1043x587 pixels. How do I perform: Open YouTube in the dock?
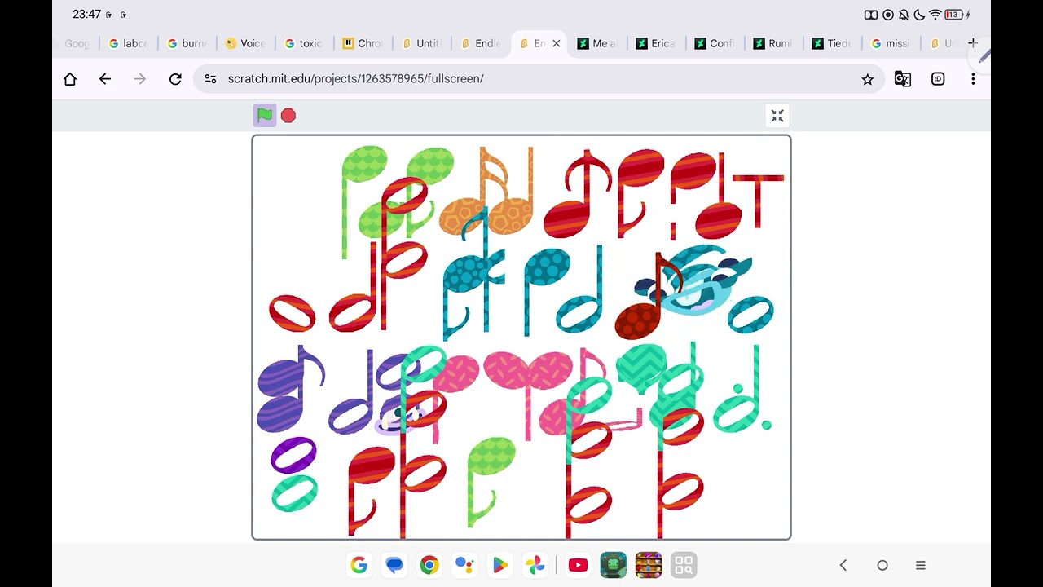click(579, 565)
